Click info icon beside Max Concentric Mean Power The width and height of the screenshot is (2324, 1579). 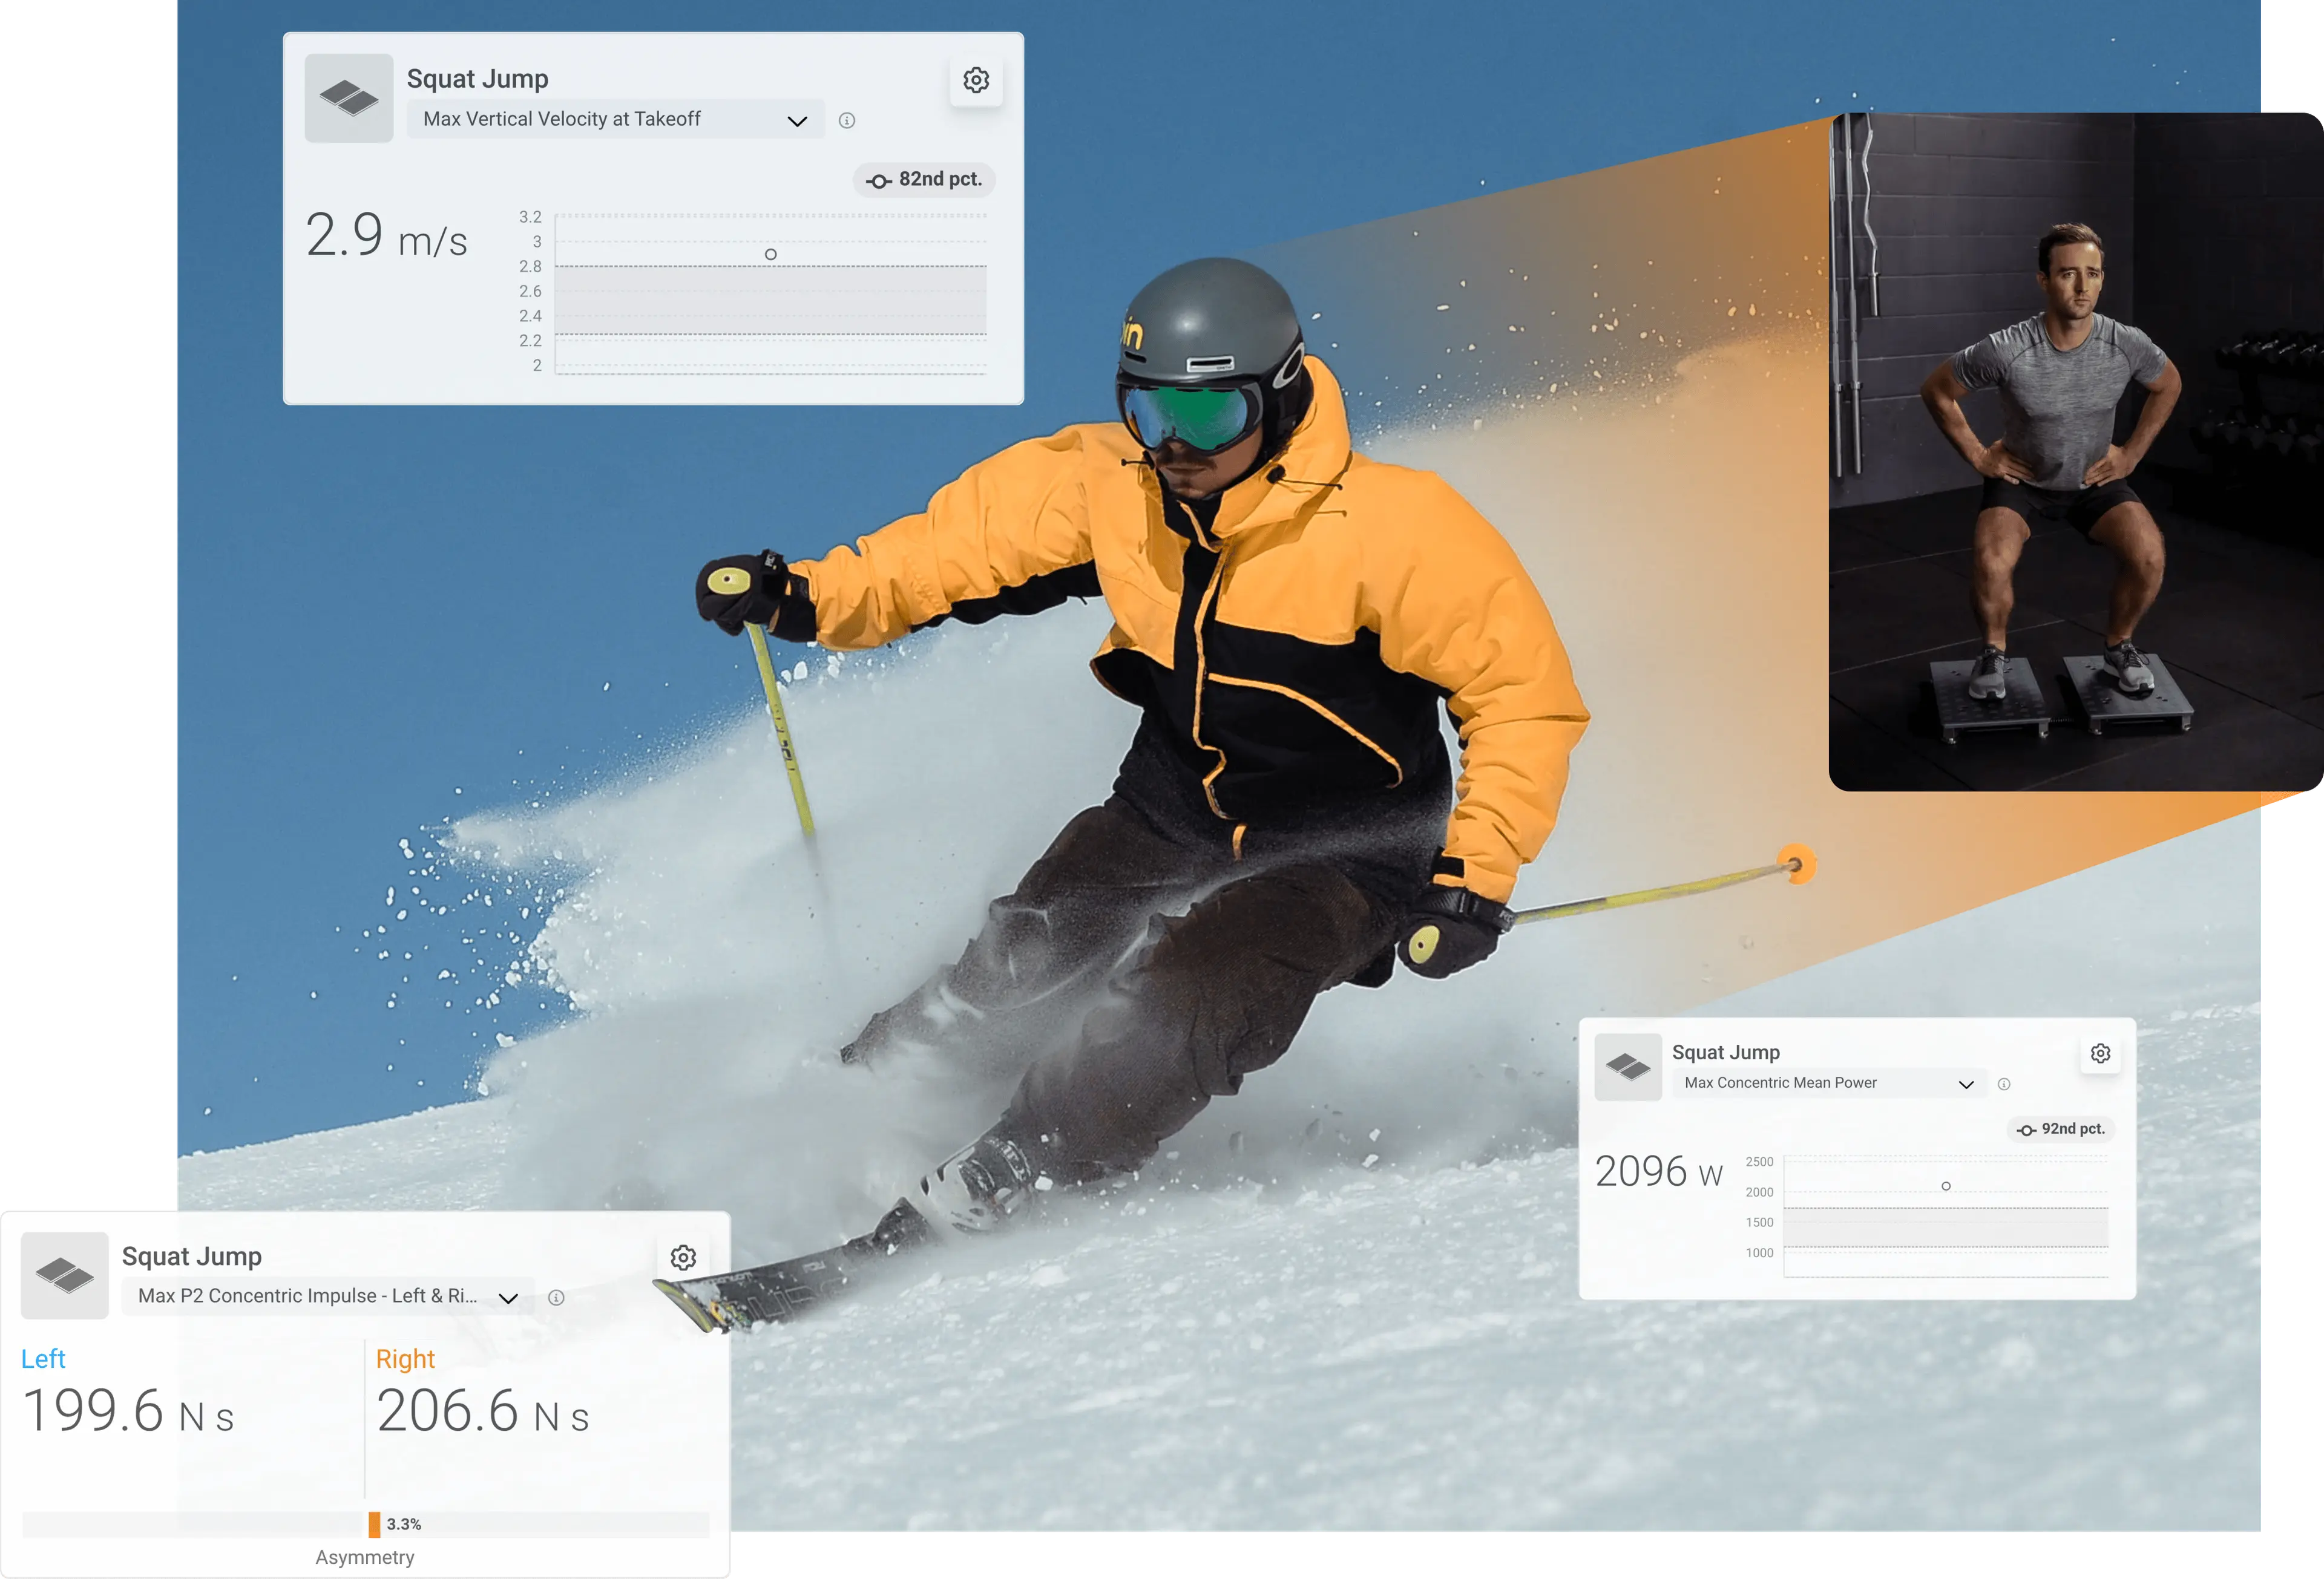point(2004,1084)
